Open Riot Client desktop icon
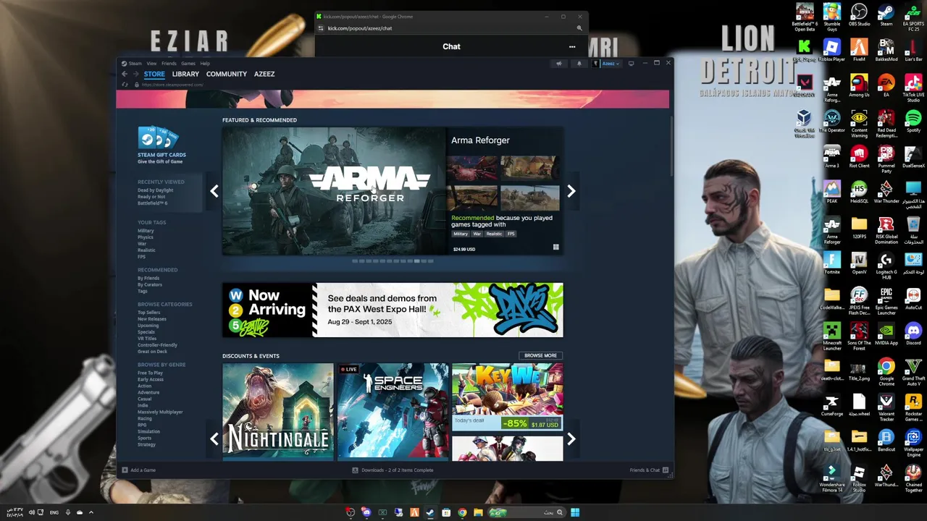The image size is (927, 521). tap(859, 158)
